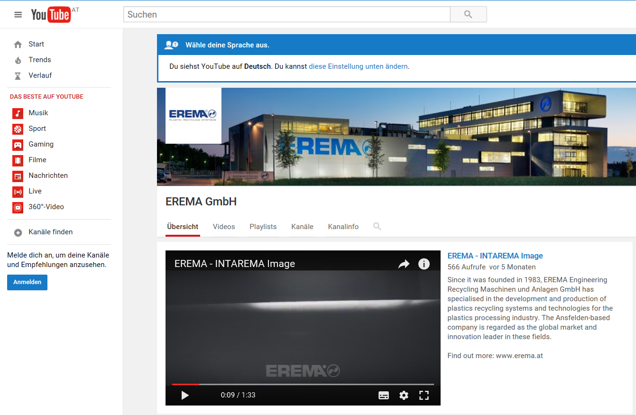This screenshot has width=636, height=415.
Task: Click the video info icon
Action: 424,264
